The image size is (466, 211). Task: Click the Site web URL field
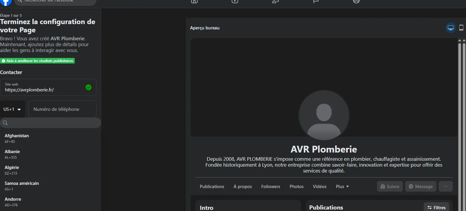pyautogui.click(x=48, y=87)
